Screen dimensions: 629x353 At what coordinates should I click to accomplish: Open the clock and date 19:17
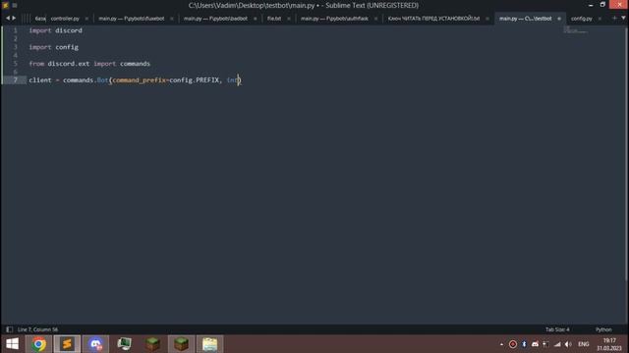(609, 344)
